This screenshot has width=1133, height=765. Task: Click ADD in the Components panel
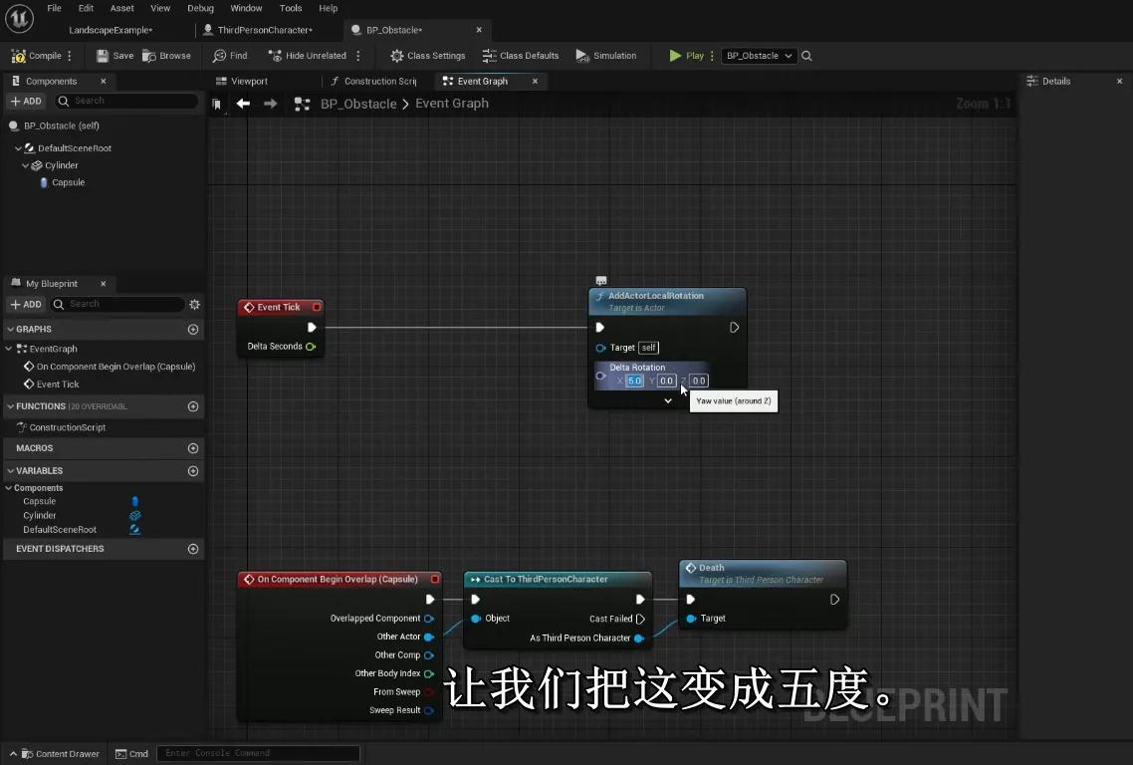26,101
